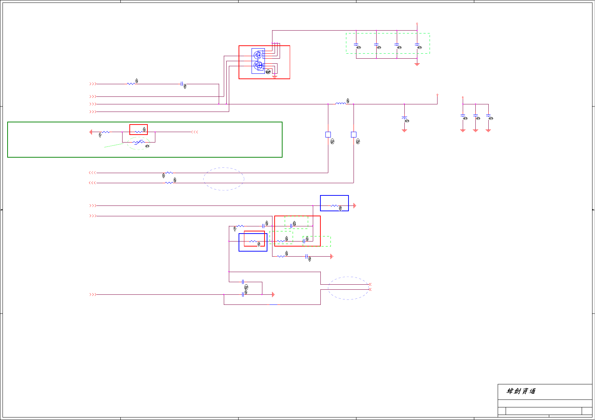Screen dimensions: 595x420
Task: Select the left square pad below the inductor
Action: [x=328, y=135]
